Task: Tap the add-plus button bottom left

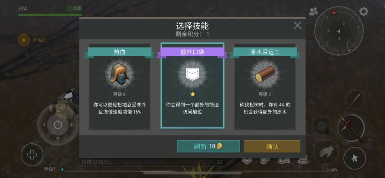Action: click(x=32, y=155)
